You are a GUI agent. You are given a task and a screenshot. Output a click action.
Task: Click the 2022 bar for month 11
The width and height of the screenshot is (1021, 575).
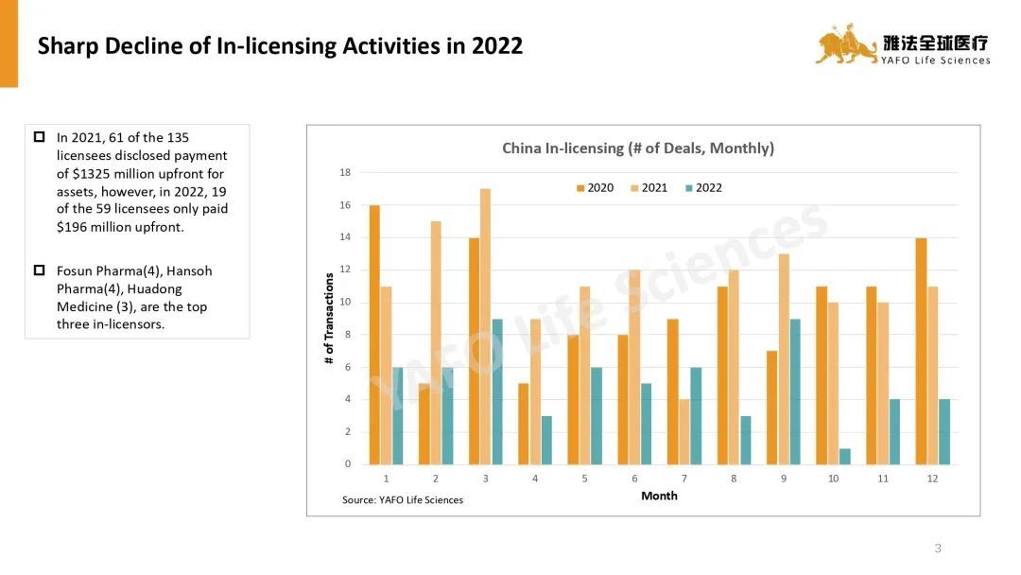894,432
